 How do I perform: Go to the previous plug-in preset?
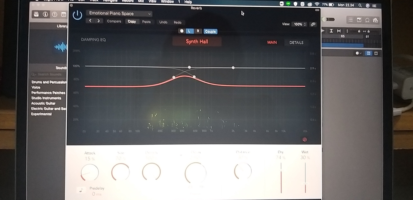90,21
